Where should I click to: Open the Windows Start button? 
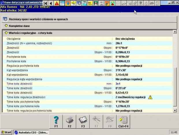point(6,132)
